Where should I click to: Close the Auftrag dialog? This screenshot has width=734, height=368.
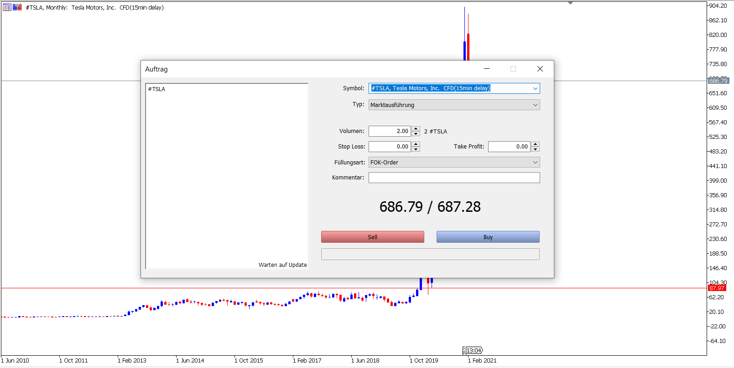[540, 69]
